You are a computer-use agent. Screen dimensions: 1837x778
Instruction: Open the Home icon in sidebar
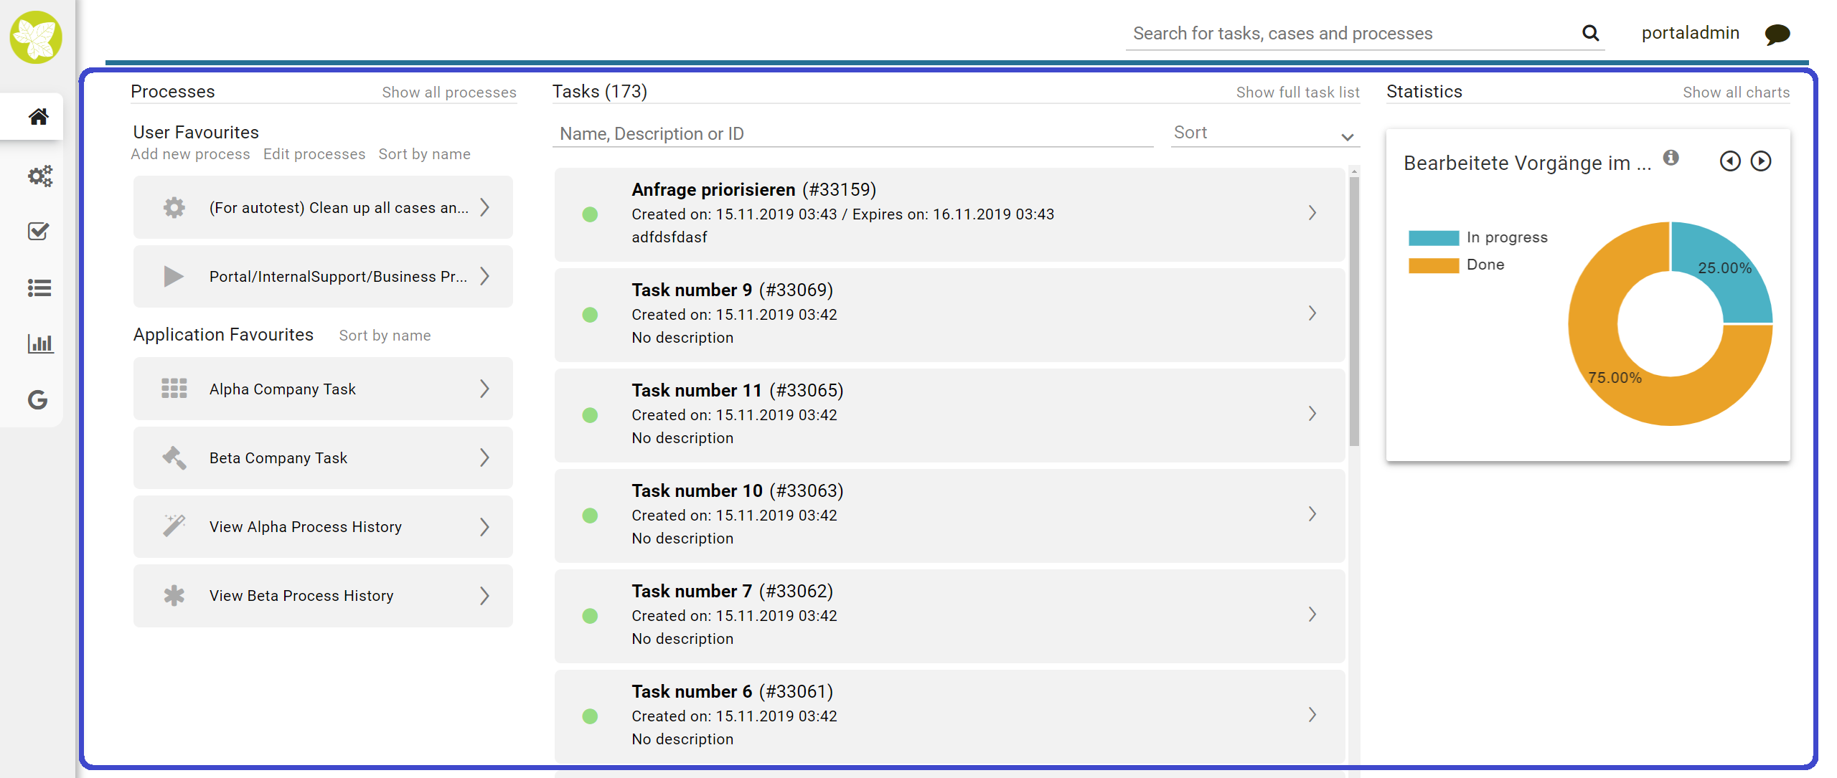tap(39, 116)
